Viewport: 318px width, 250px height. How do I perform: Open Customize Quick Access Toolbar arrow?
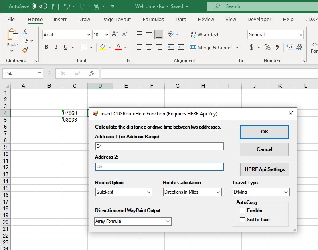click(113, 6)
